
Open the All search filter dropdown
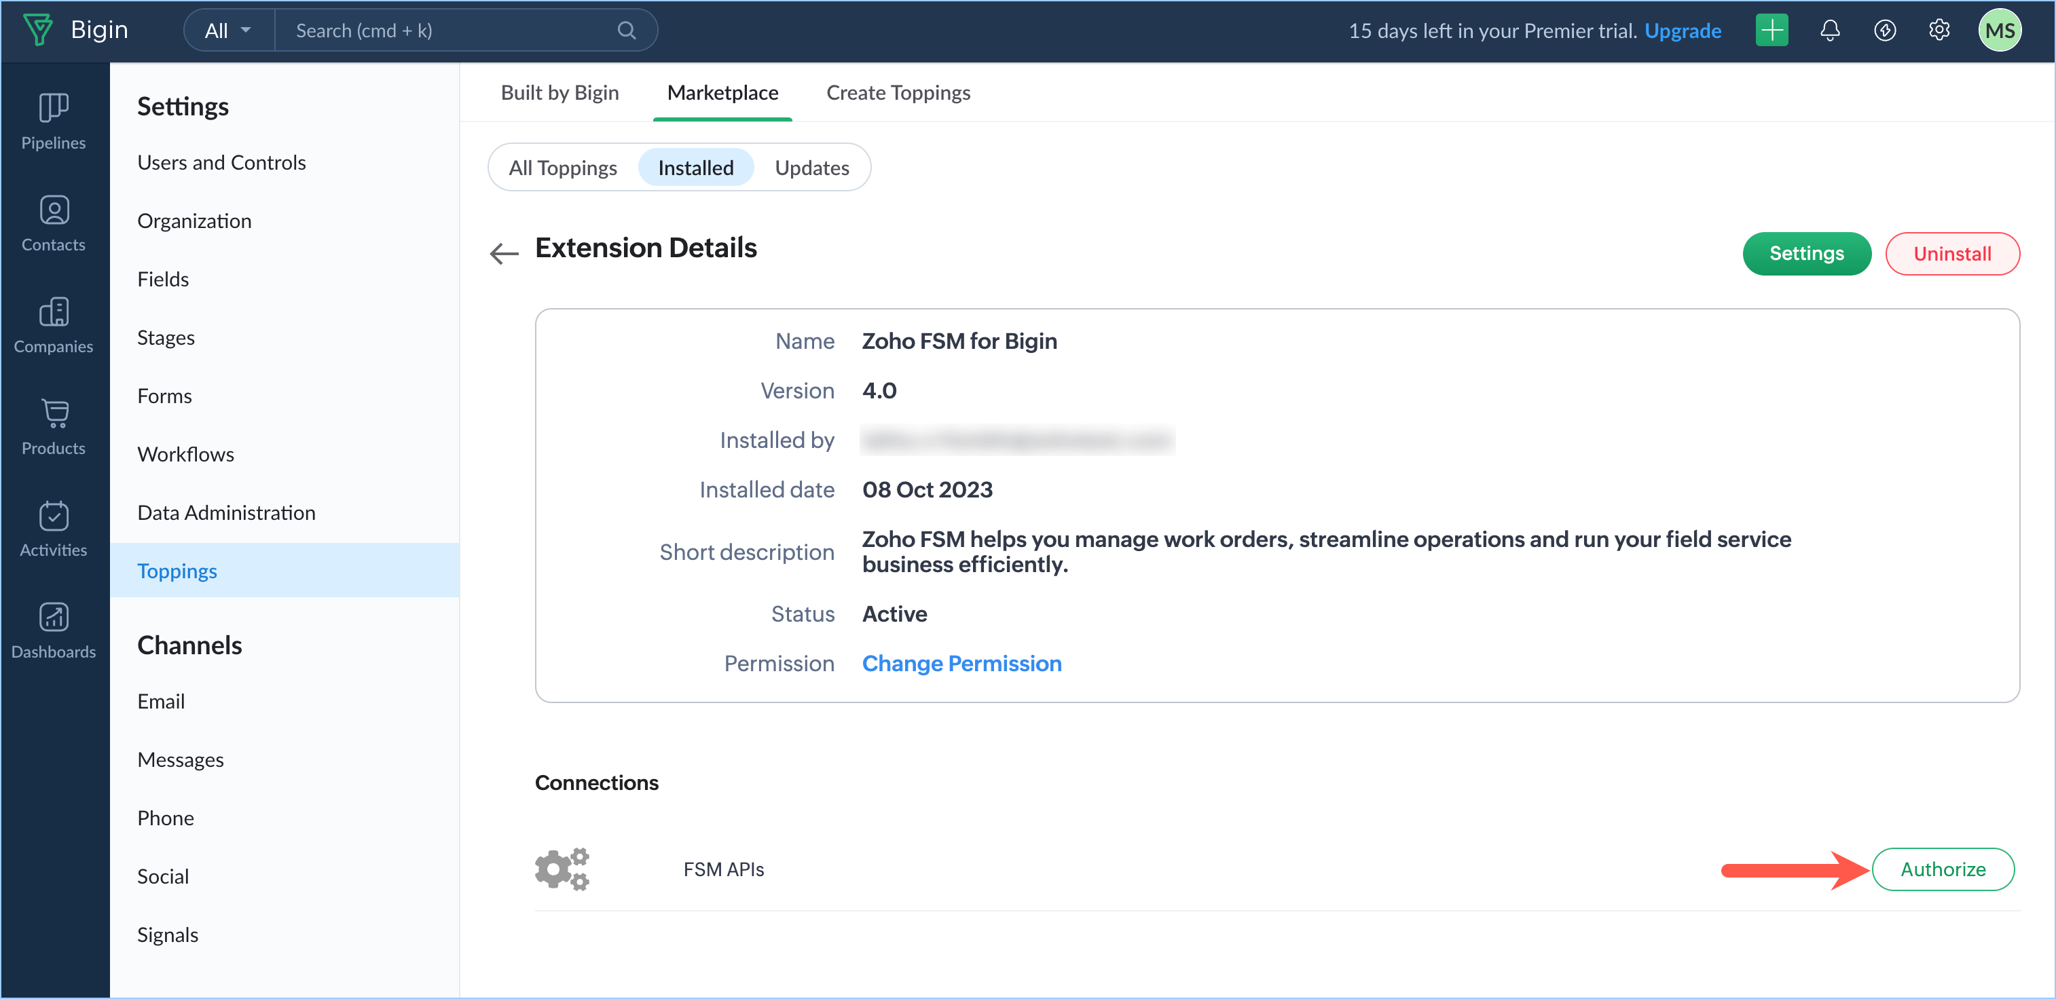[x=228, y=31]
